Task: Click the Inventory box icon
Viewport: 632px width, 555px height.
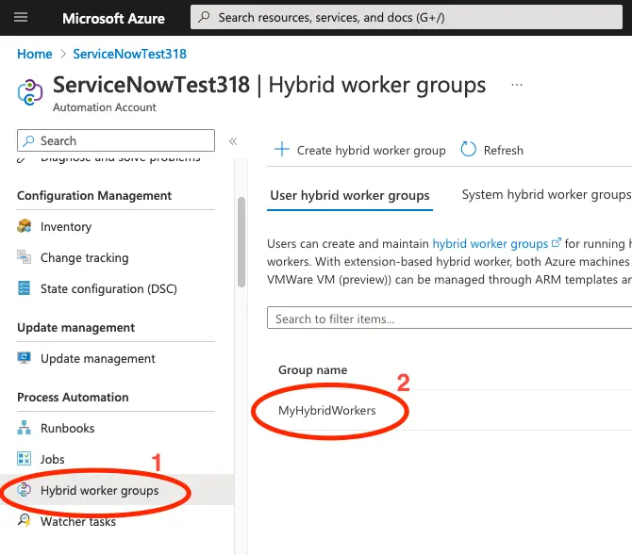Action: pos(25,226)
